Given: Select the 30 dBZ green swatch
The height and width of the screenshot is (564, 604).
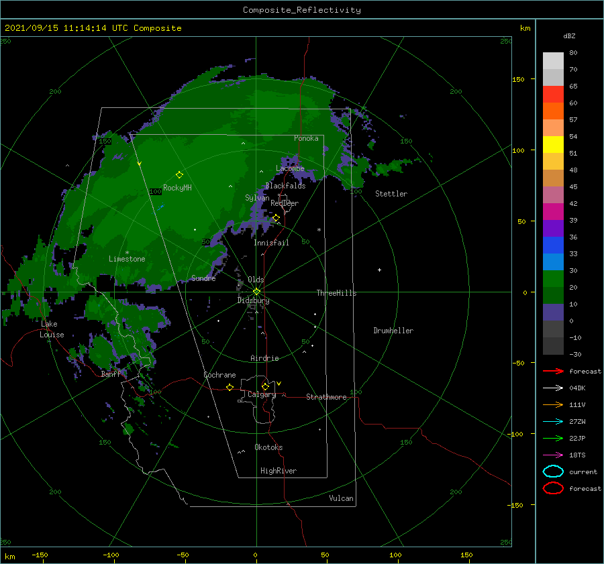Looking at the screenshot, I should coord(553,278).
